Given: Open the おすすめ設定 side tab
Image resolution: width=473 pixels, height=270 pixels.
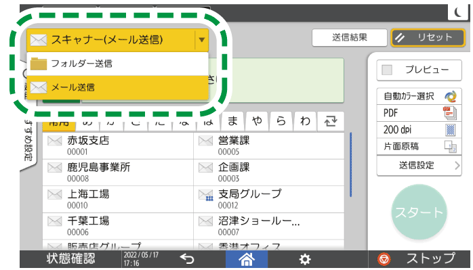Looking at the screenshot, I should point(28,141).
